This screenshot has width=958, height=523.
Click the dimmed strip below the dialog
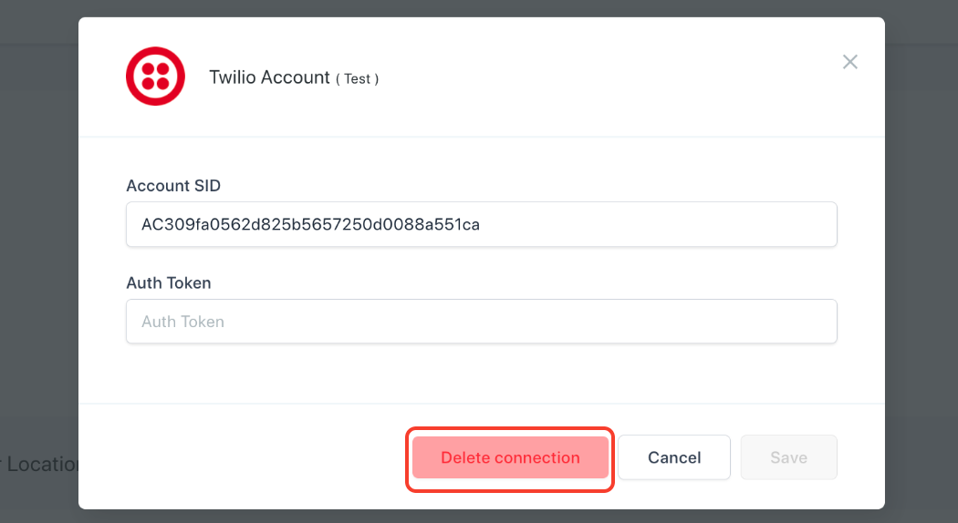pyautogui.click(x=479, y=517)
